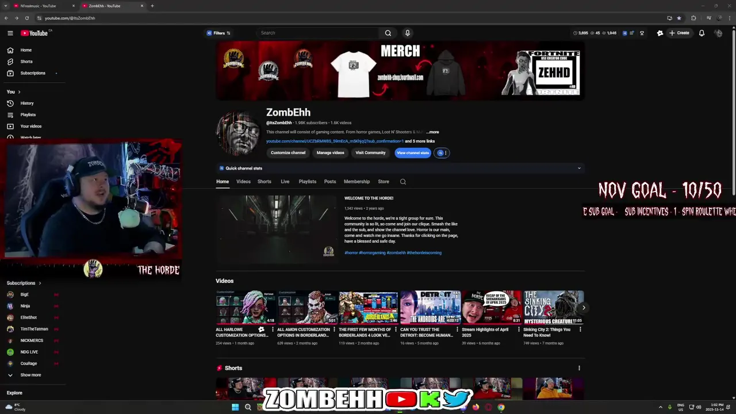This screenshot has width=736, height=414.
Task: Open History in the sidebar
Action: coord(27,103)
